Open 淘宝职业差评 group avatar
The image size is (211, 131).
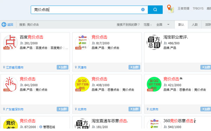point(154,42)
